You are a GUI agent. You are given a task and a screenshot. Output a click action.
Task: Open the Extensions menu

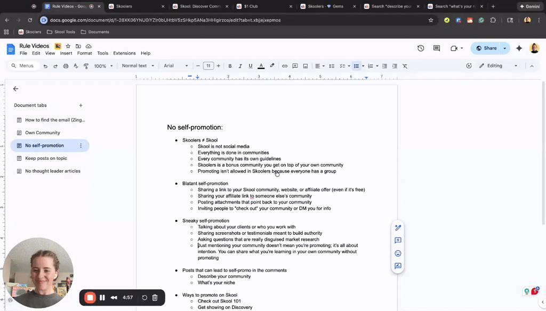click(124, 53)
